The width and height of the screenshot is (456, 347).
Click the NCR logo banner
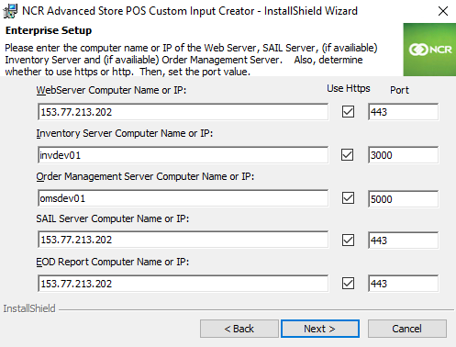(x=429, y=50)
